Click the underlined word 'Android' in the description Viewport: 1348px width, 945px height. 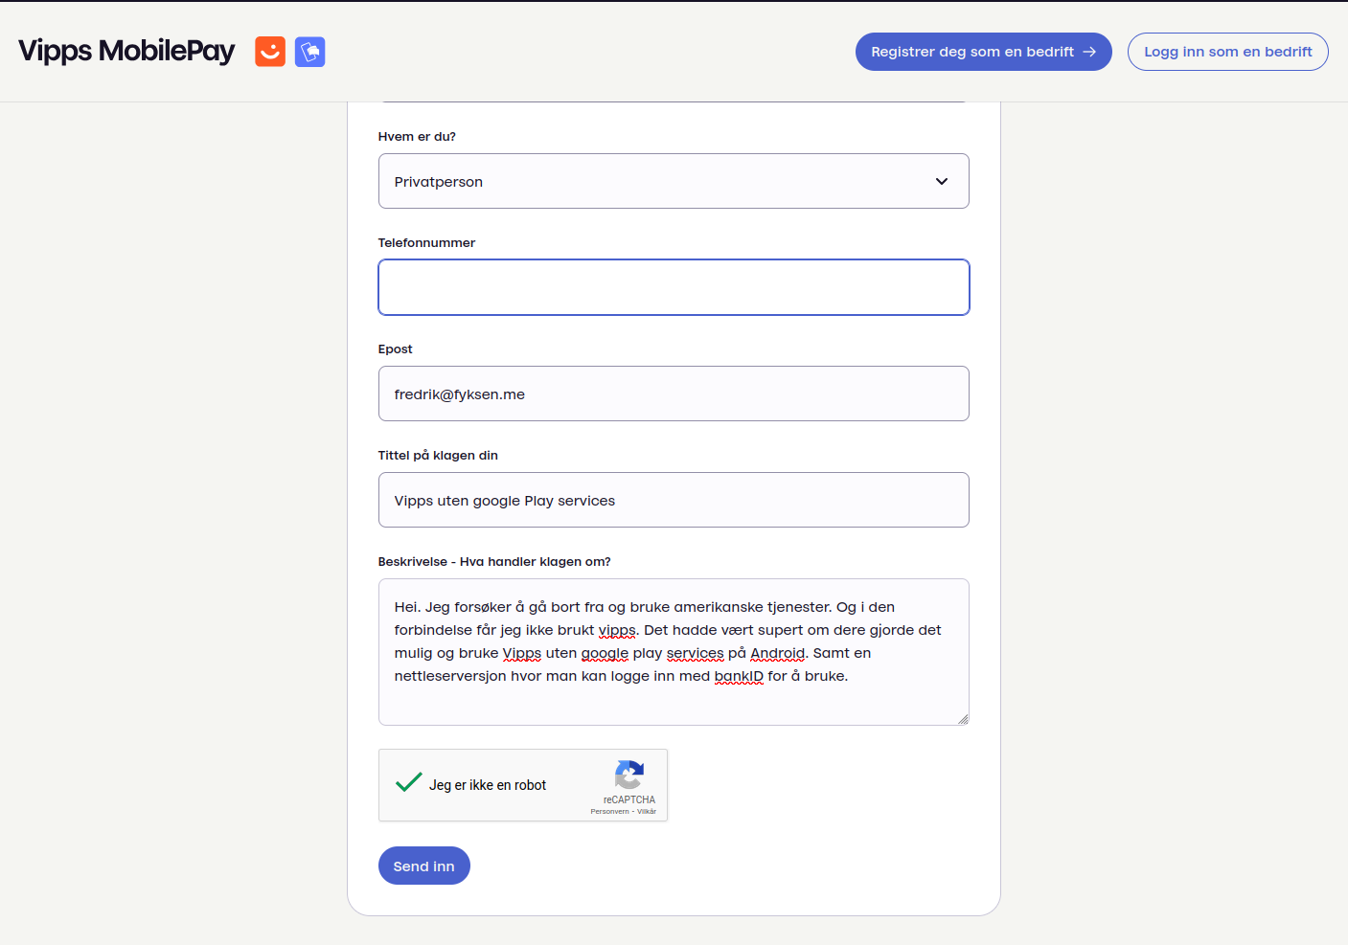[x=777, y=653]
